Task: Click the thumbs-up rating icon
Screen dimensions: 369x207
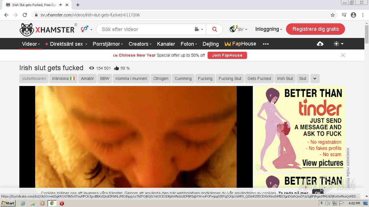Action: (x=116, y=68)
